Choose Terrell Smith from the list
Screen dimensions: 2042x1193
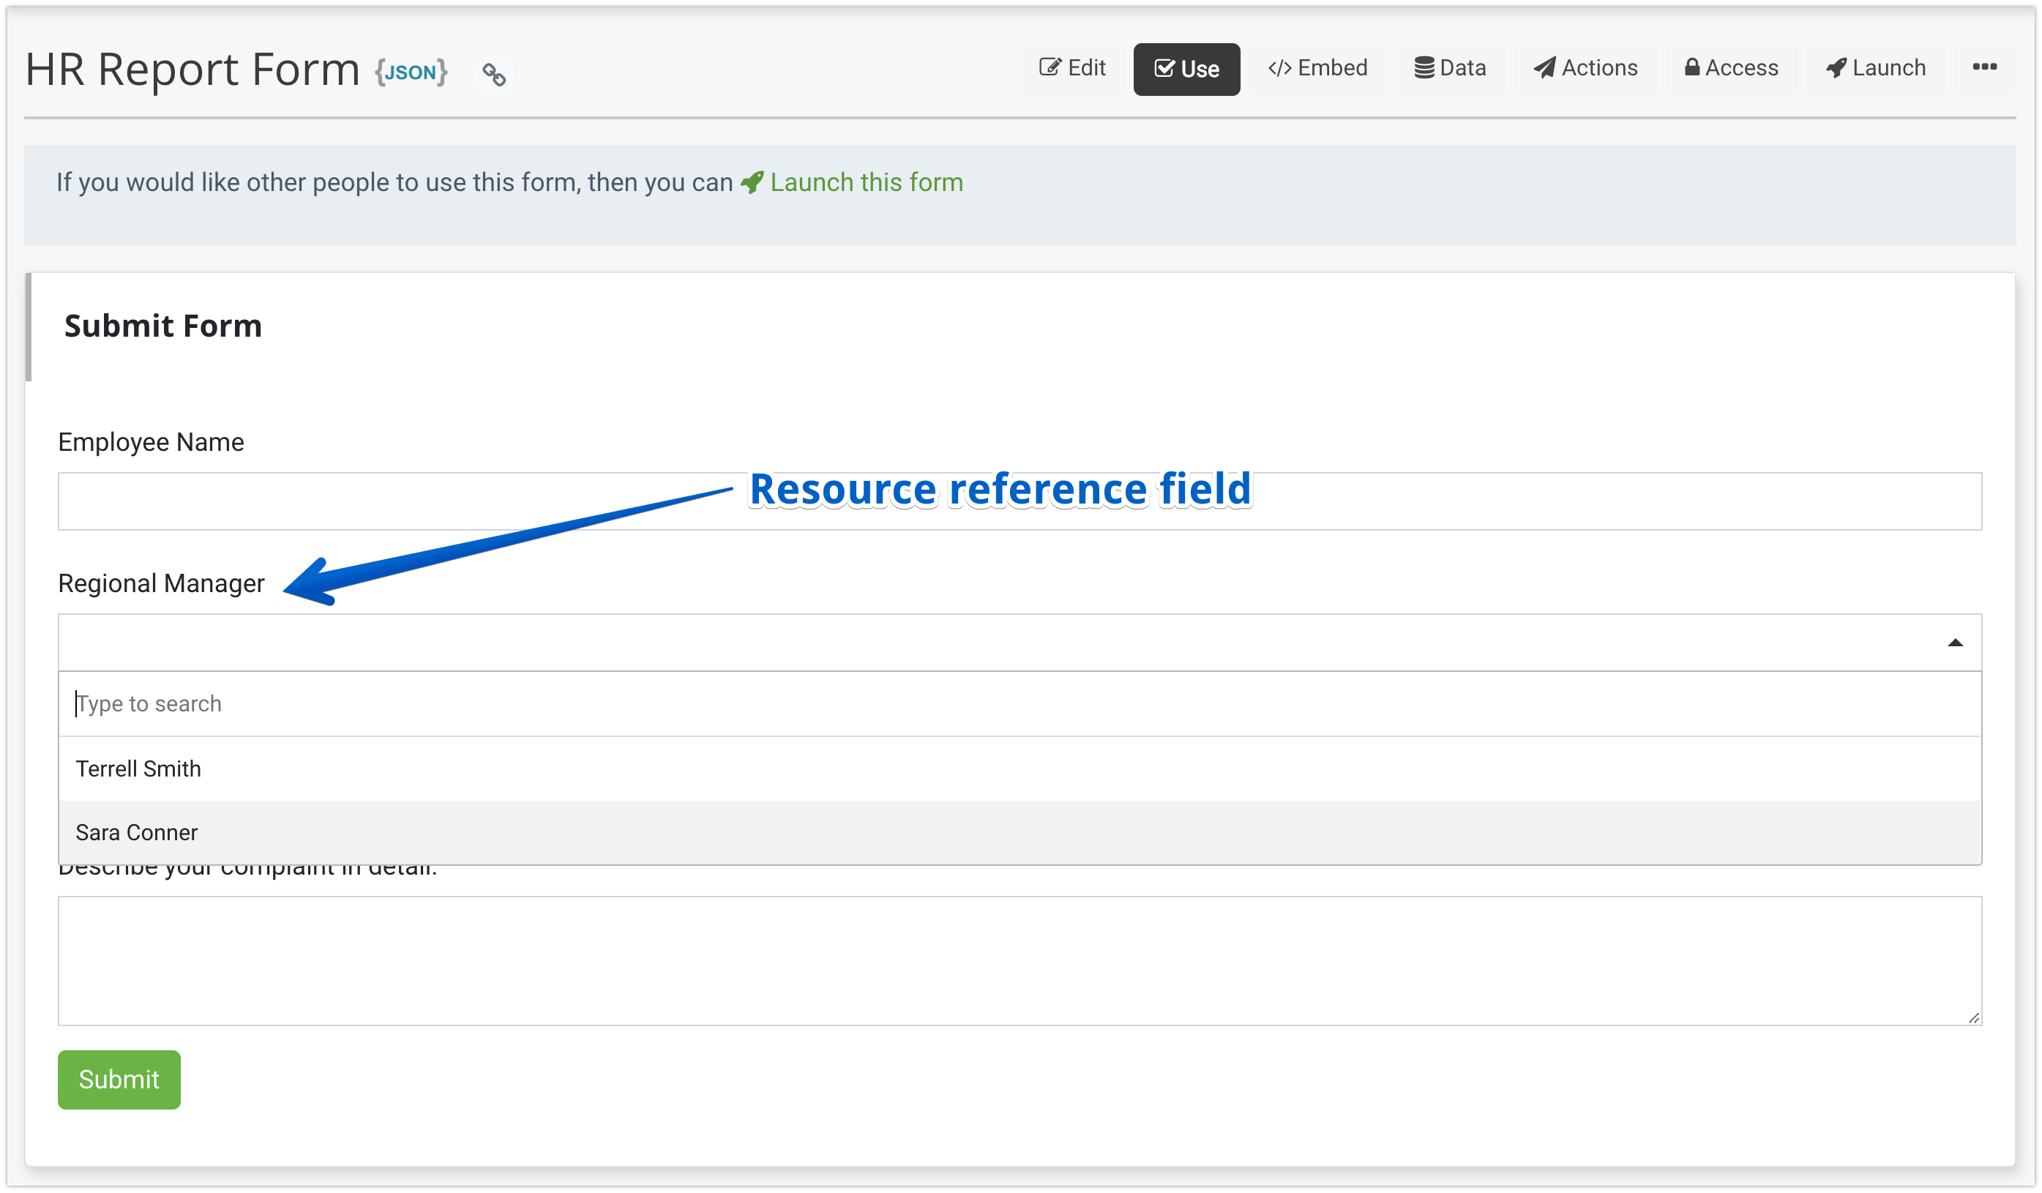pyautogui.click(x=138, y=768)
